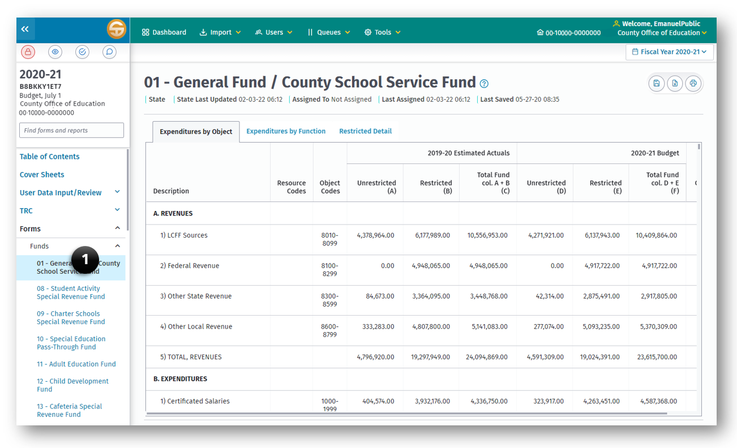Expand the Tools menu
Screen dimensions: 737x448
[382, 32]
